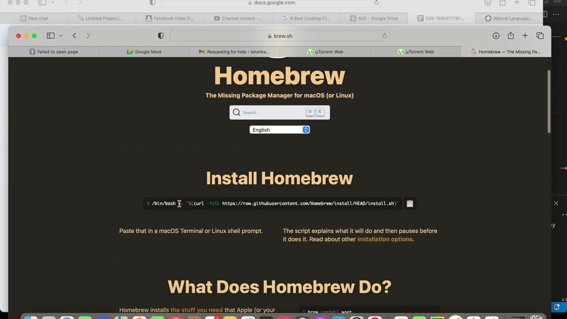
Task: Click the What Does Homebrew Do? heading
Action: pyautogui.click(x=280, y=287)
